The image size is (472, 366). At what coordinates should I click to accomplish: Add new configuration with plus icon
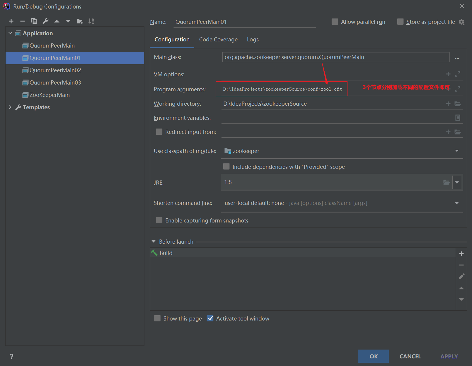coord(11,21)
